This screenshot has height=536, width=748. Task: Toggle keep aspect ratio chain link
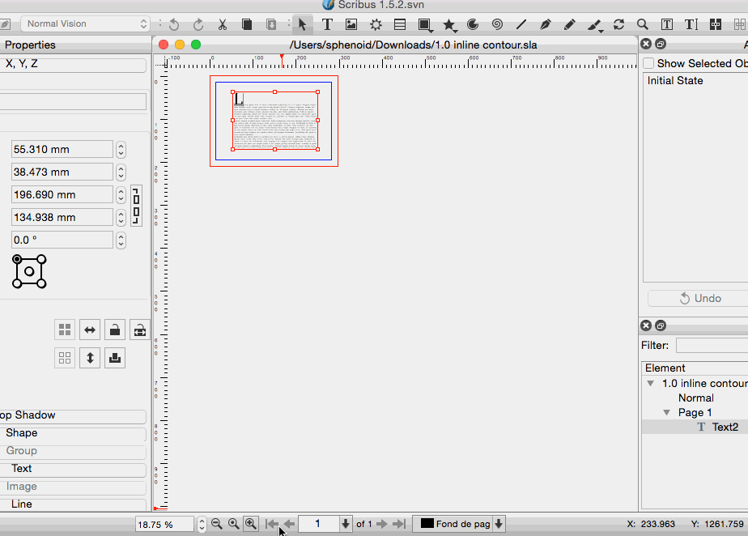136,206
